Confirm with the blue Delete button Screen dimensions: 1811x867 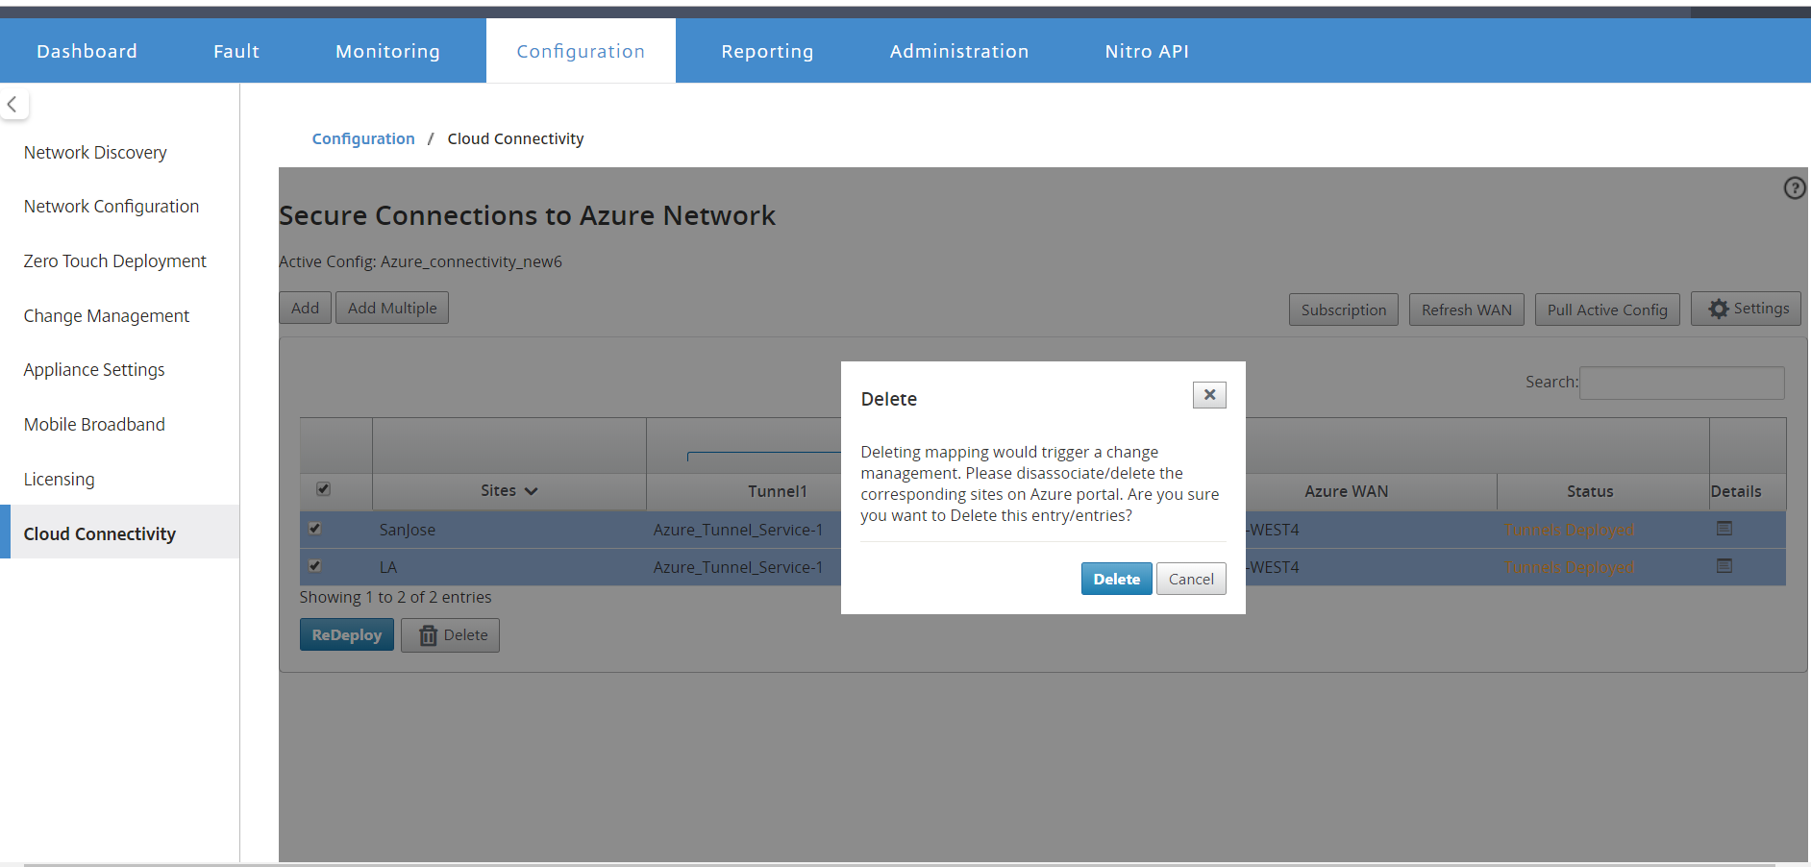tap(1116, 579)
